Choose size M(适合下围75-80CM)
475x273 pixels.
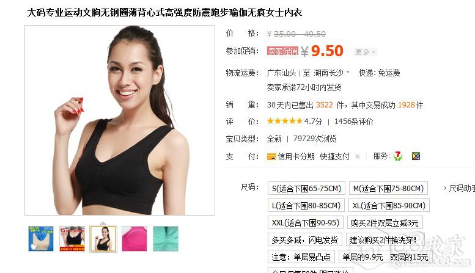[x=388, y=189]
